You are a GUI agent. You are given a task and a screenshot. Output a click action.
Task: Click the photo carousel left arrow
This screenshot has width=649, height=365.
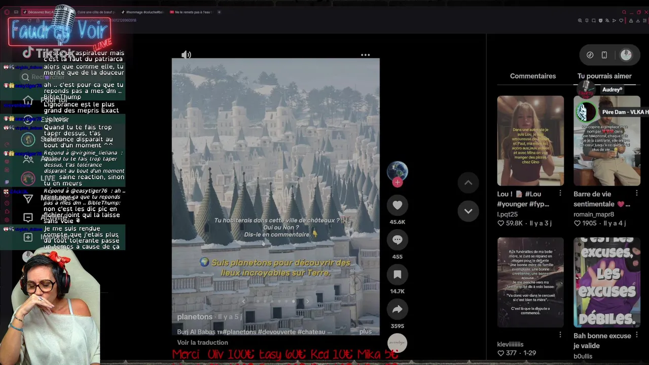coord(243,301)
